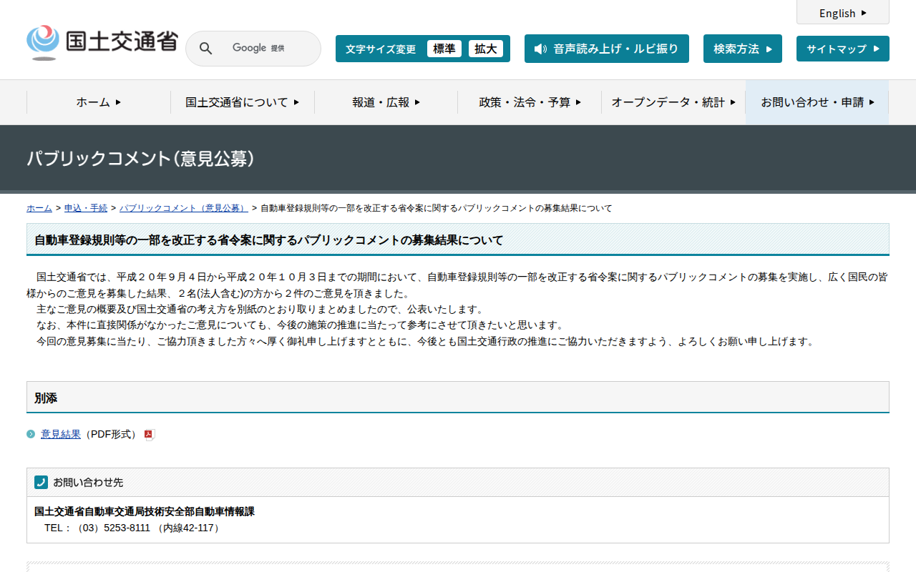Set text size to 標準

click(444, 49)
